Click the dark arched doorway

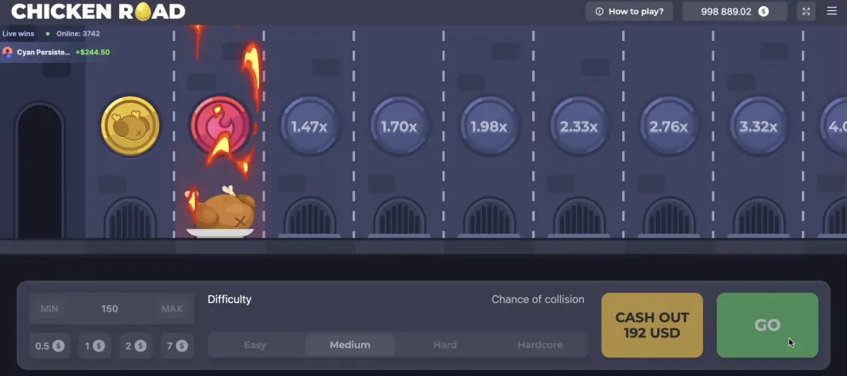click(x=39, y=171)
